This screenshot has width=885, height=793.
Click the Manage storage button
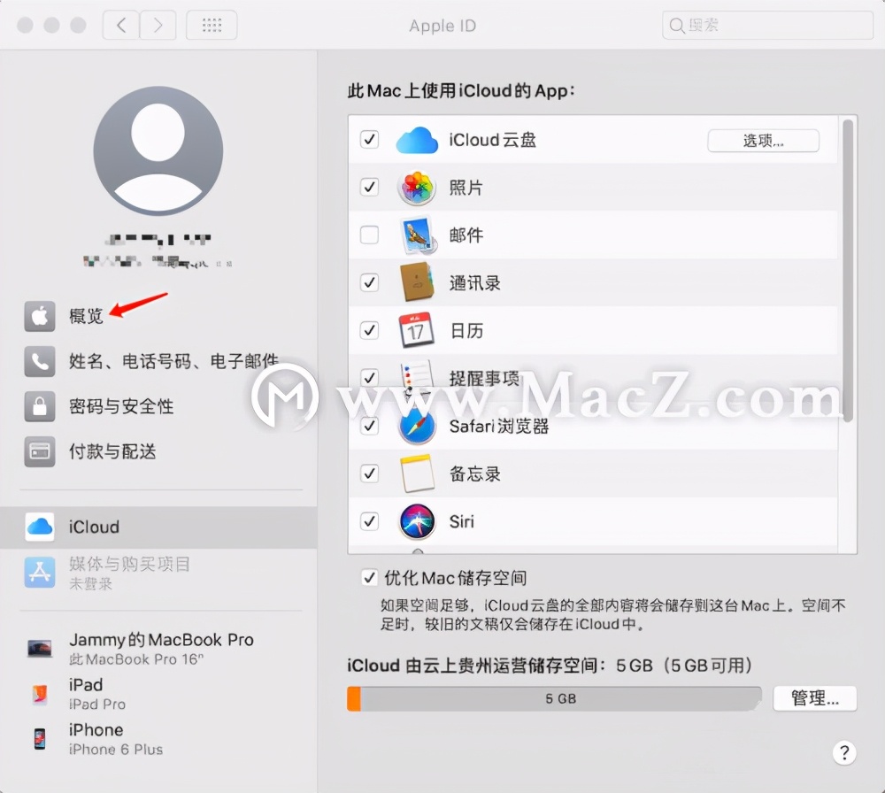[x=814, y=698]
